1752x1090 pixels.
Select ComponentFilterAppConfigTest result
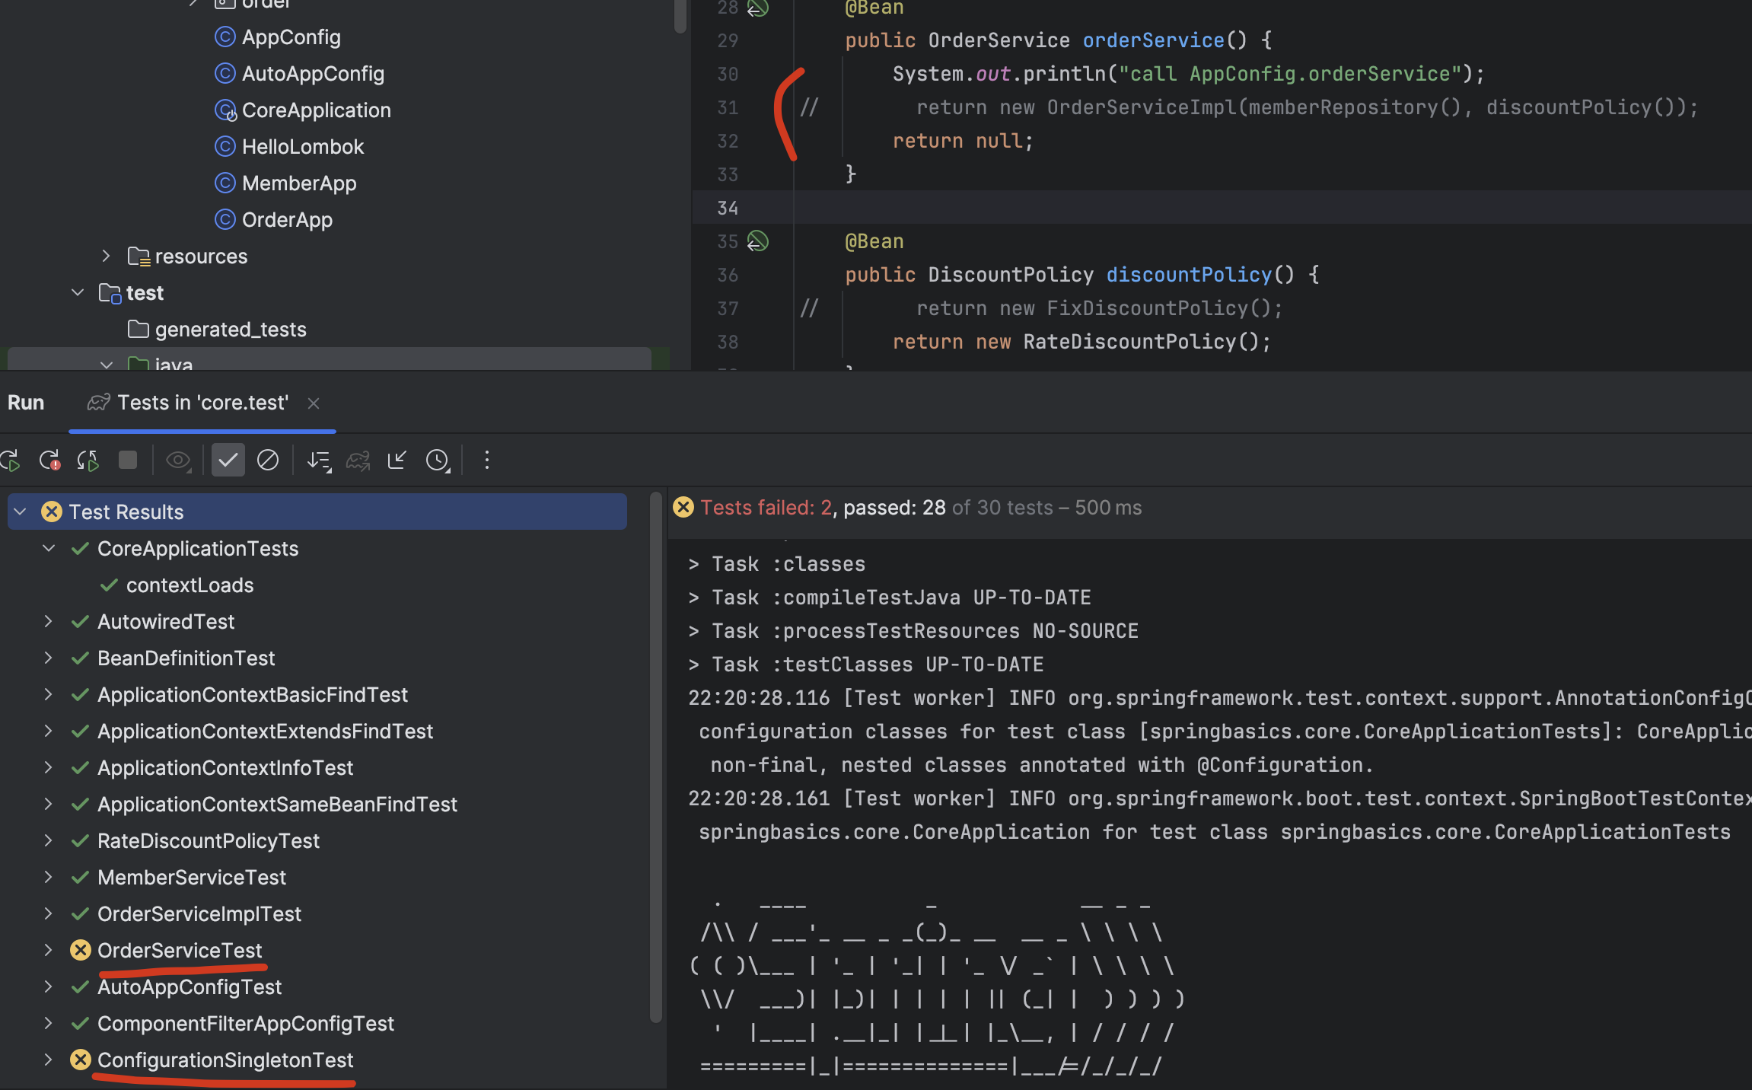click(x=246, y=1024)
